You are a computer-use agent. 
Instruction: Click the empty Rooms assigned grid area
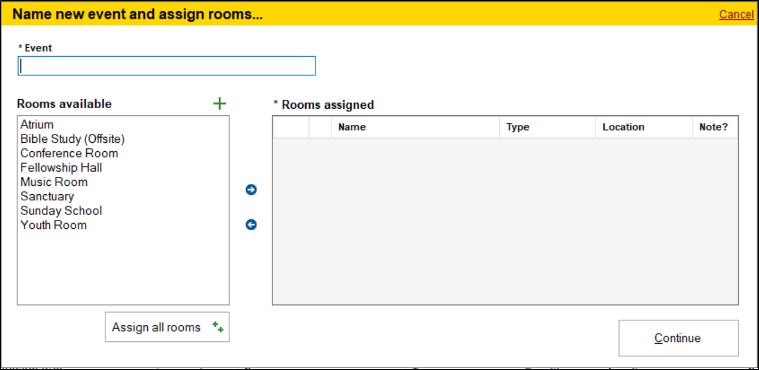point(505,221)
